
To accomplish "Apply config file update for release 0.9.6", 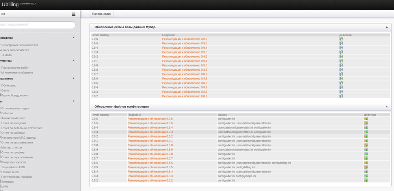I will point(366,119).
